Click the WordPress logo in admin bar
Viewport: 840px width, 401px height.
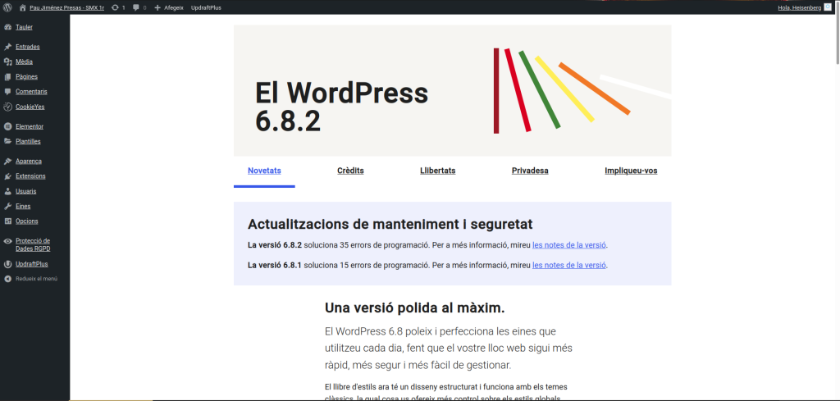[7, 7]
